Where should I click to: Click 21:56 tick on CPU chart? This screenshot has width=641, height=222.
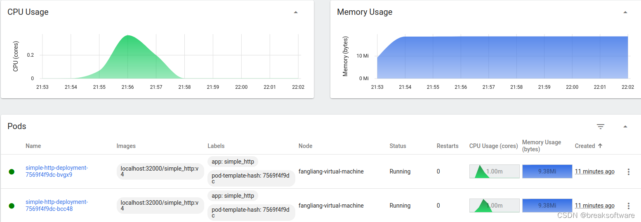pyautogui.click(x=127, y=87)
